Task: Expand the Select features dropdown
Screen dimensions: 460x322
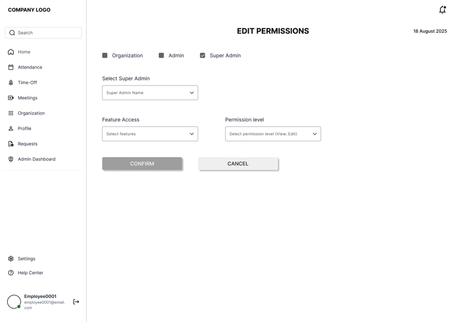Action: click(150, 134)
